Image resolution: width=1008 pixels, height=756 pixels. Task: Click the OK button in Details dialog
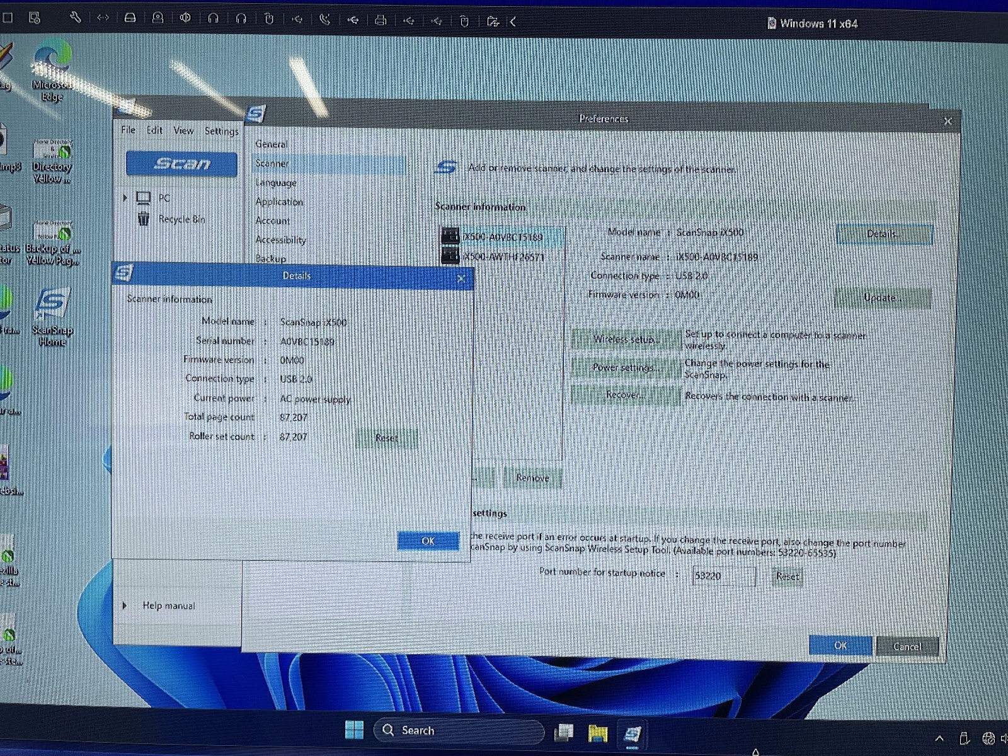[x=428, y=541]
